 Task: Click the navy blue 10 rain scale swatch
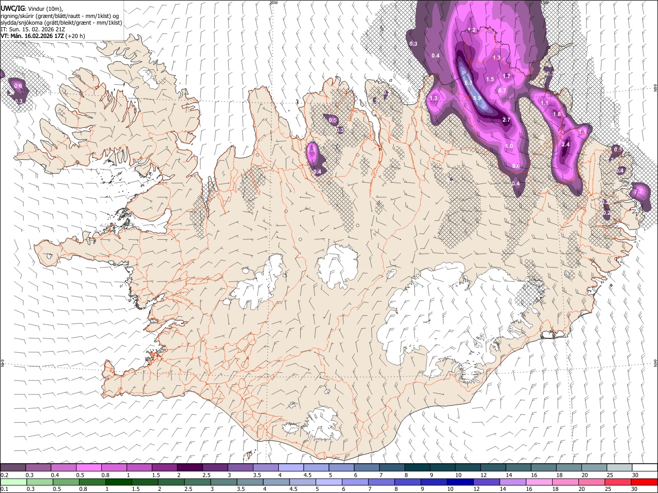pos(460,482)
